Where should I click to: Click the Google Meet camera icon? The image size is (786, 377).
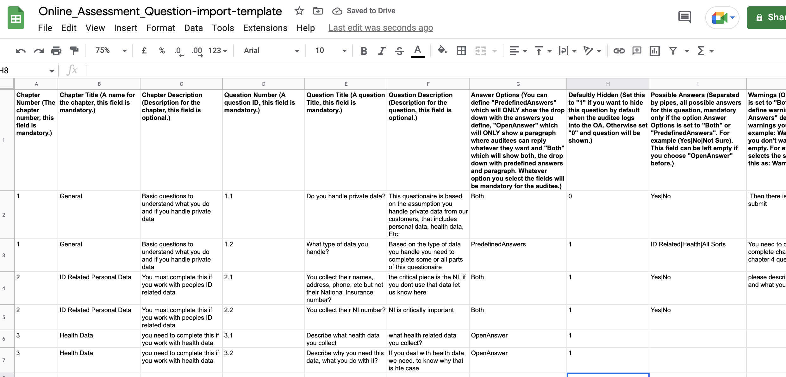[720, 18]
